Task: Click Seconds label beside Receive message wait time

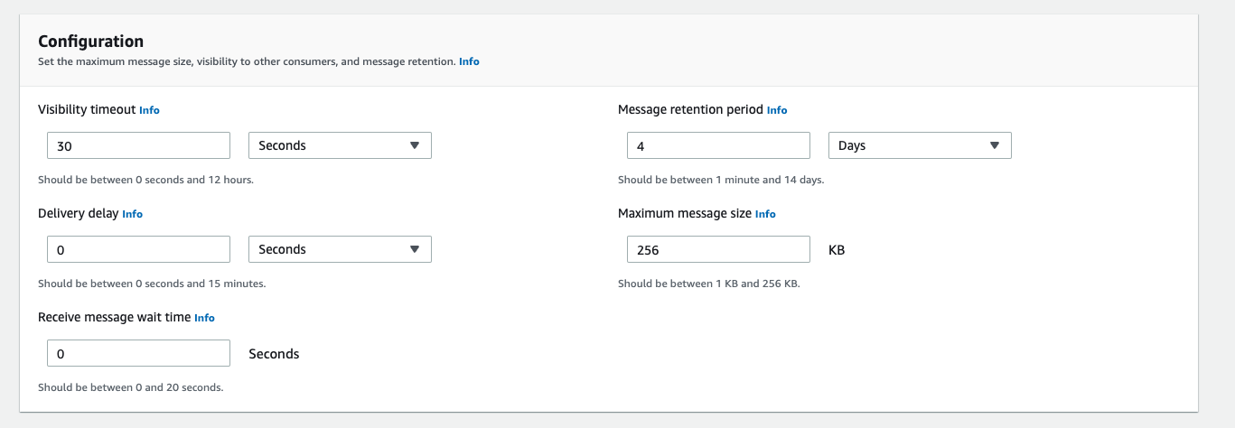Action: (x=274, y=354)
